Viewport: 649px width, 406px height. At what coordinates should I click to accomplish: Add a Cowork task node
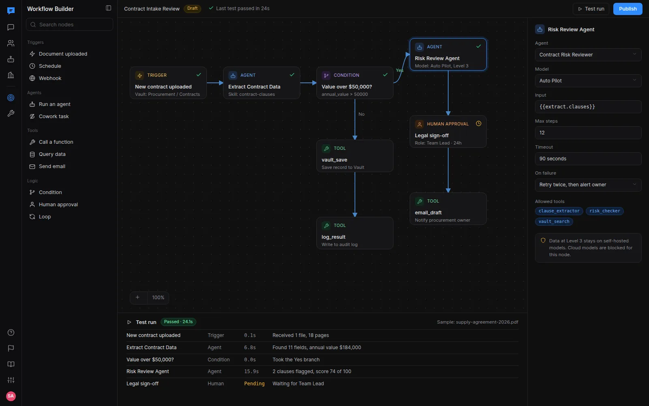coord(69,117)
